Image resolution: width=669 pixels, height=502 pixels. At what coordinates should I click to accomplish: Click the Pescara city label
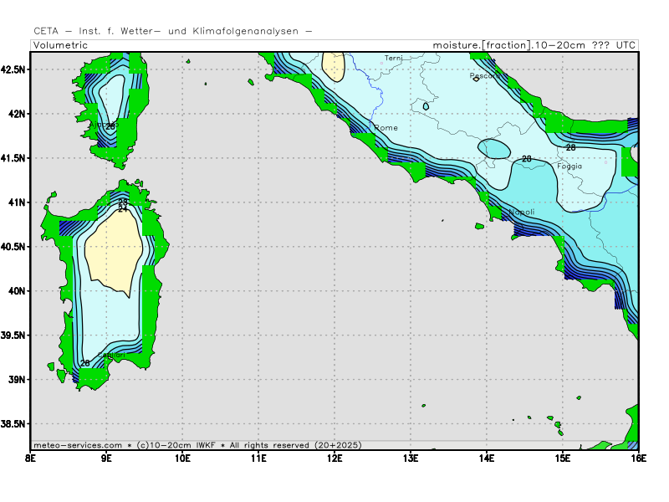tap(484, 76)
